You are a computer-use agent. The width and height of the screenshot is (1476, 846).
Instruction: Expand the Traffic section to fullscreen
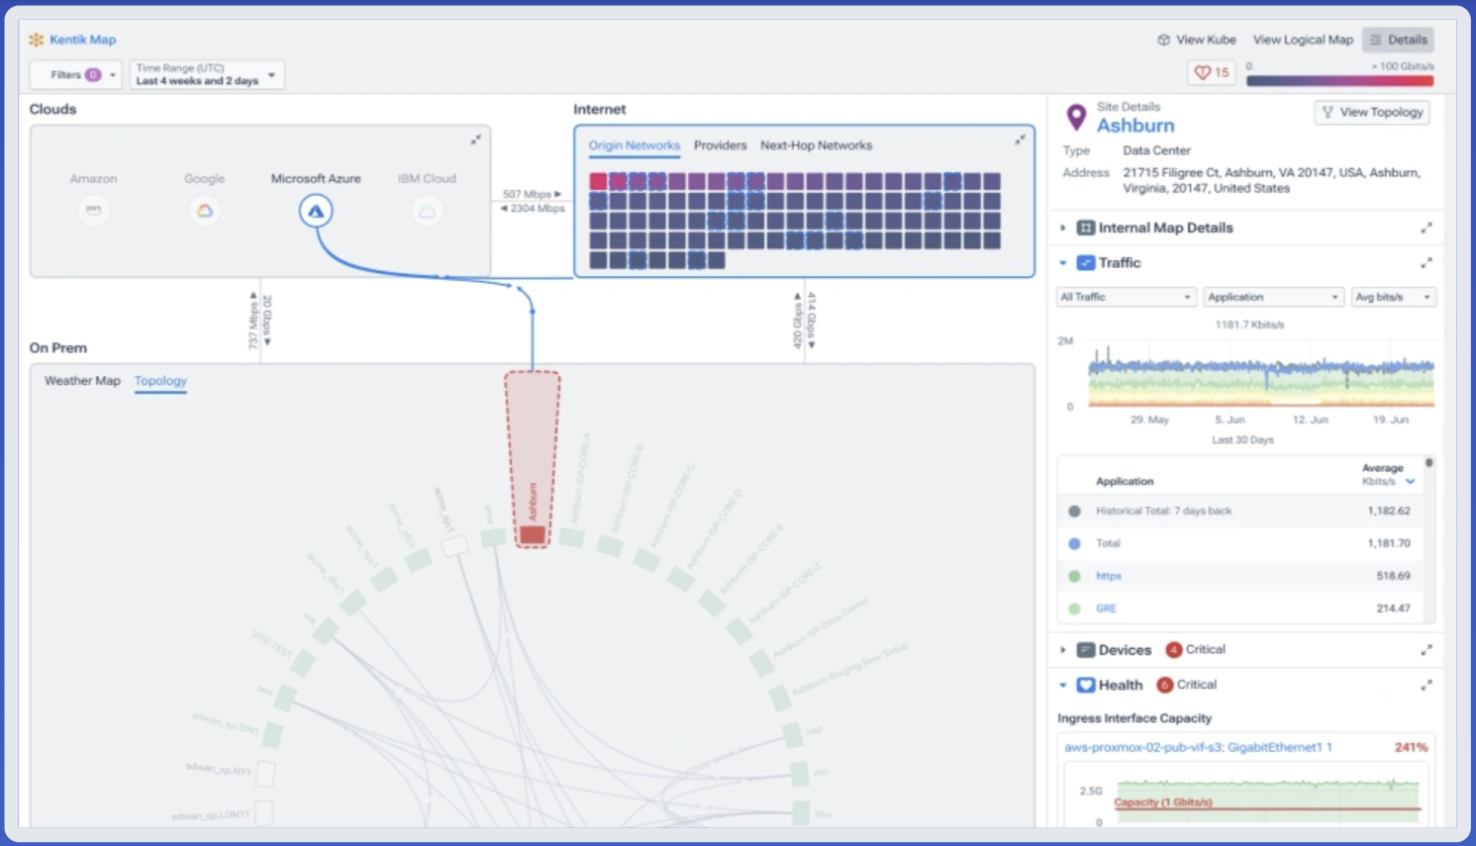1427,263
